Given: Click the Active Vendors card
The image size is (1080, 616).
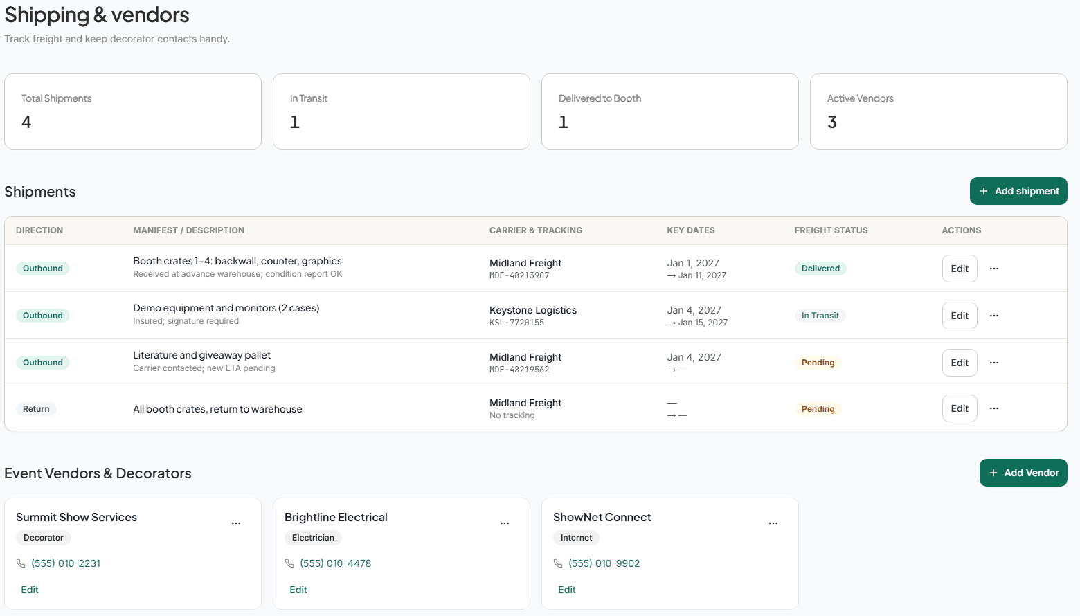Looking at the screenshot, I should (939, 111).
